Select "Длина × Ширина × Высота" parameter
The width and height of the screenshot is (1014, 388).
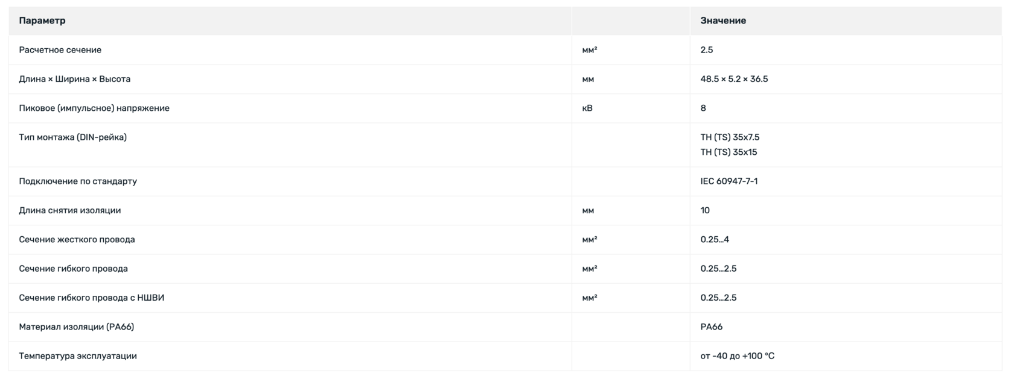tap(75, 79)
